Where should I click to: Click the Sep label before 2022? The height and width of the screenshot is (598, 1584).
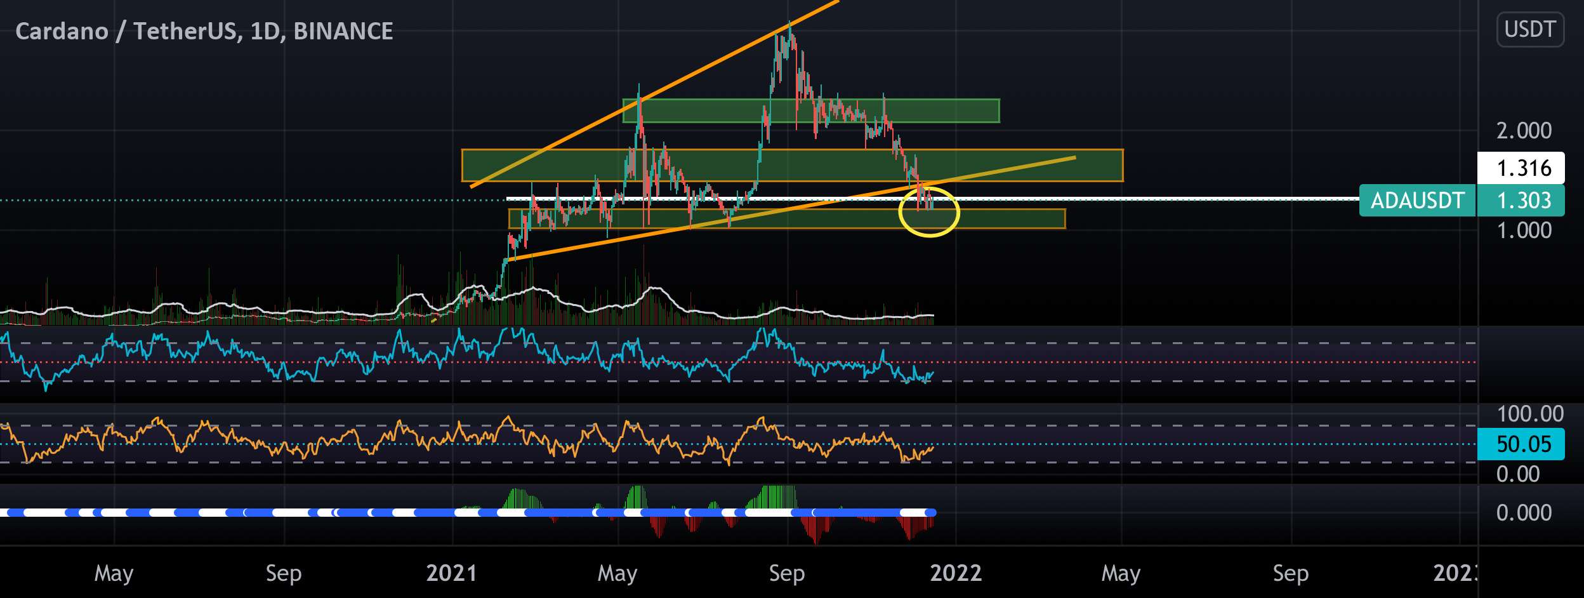786,573
